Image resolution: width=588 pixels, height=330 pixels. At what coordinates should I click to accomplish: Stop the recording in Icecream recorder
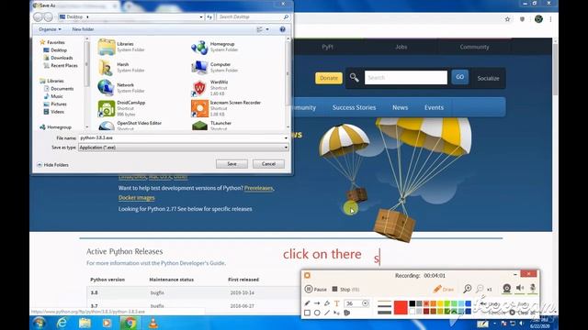[345, 290]
